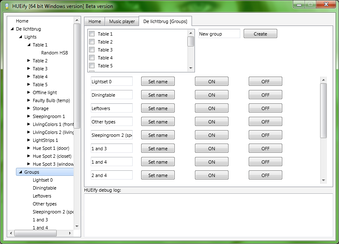Click the HUEify bulb icon in title bar
The width and height of the screenshot is (339, 244).
click(7, 6)
